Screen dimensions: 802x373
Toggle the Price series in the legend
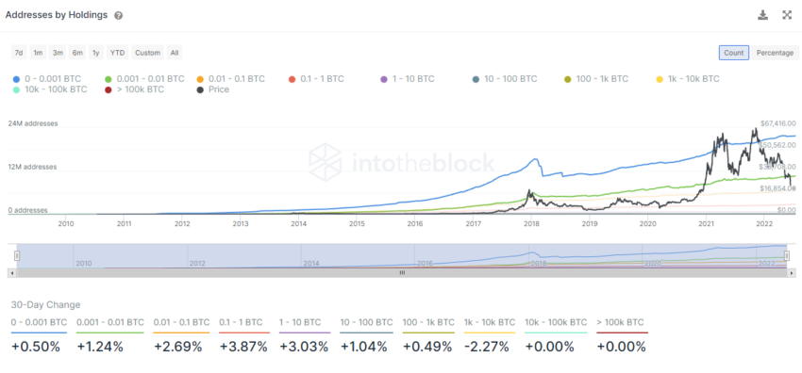coord(213,89)
